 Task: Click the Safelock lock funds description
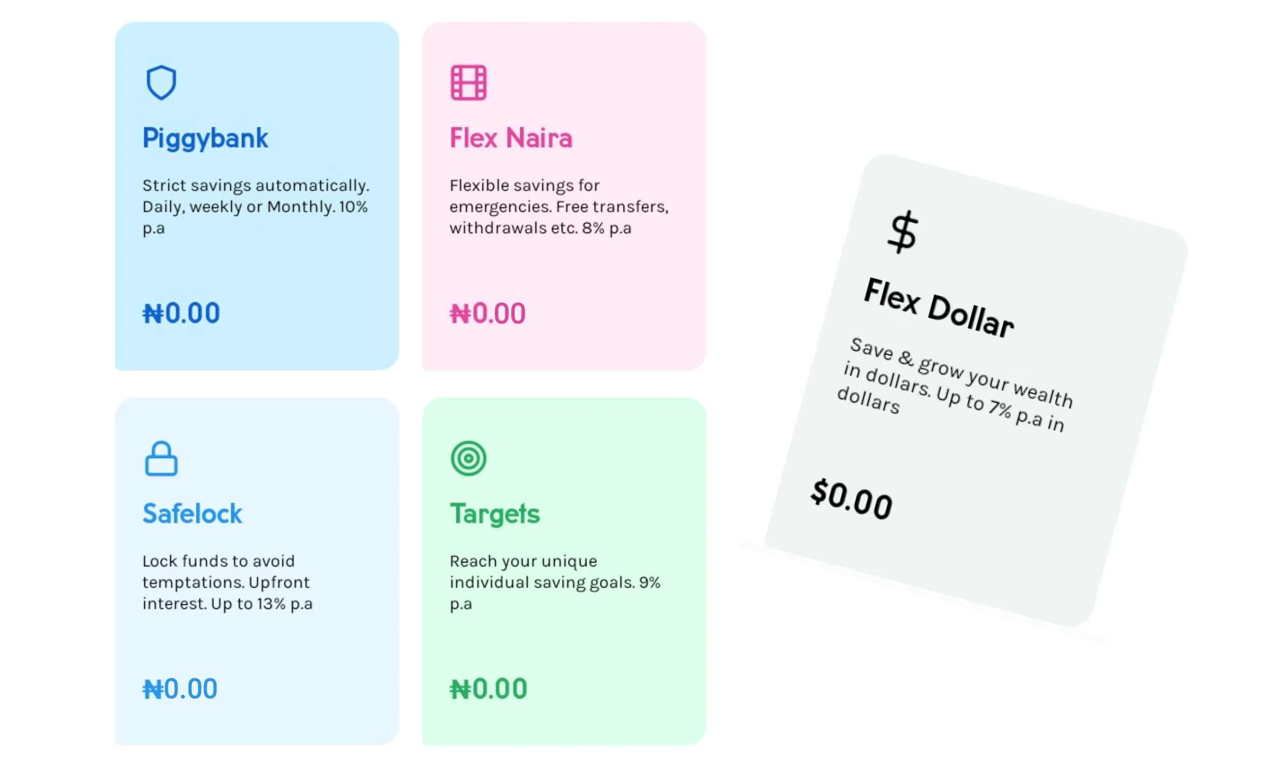point(228,582)
